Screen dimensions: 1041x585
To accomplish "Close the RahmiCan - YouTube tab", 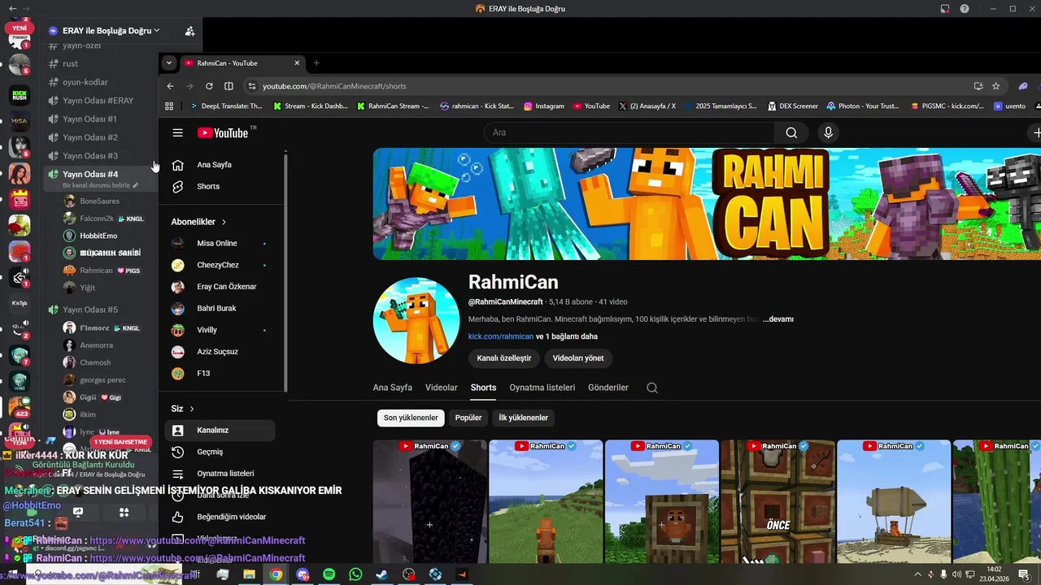I will 297,63.
